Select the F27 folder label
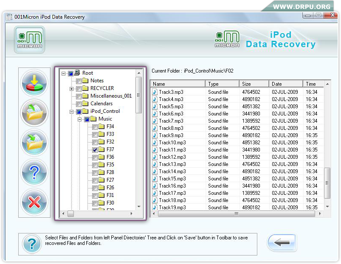The width and height of the screenshot is (341, 264). coord(110,180)
